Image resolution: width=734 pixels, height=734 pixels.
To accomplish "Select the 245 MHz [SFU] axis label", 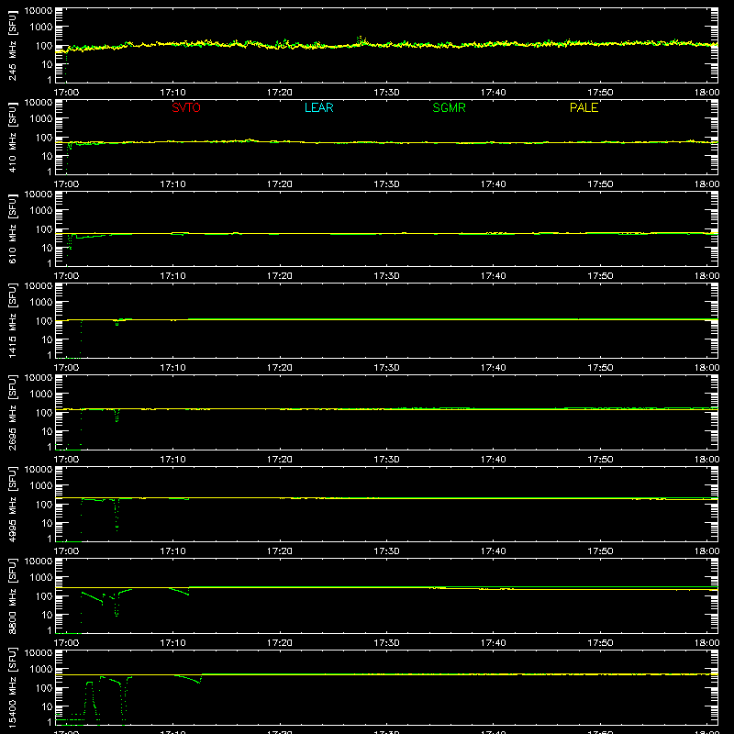I will pos(13,45).
